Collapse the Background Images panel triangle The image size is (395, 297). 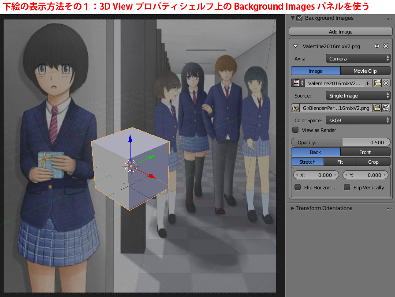pyautogui.click(x=292, y=18)
